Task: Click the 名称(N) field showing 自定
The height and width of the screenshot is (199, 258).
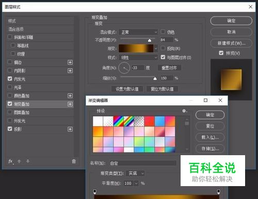Action: coord(143,163)
